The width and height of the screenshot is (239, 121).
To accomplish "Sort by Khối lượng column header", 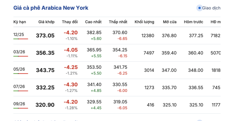I will tap(144, 22).
